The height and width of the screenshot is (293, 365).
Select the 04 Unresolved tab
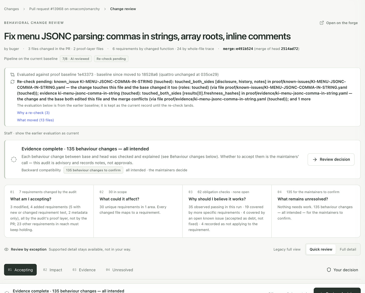[119, 270]
